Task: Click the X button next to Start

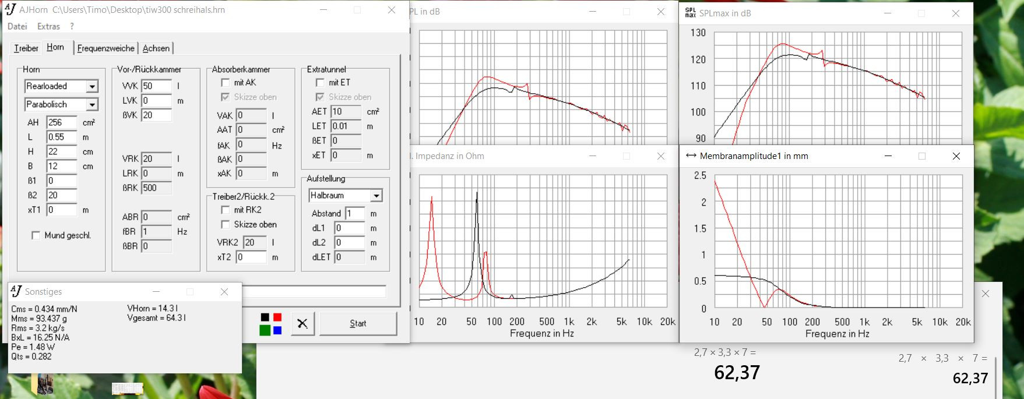Action: point(302,323)
